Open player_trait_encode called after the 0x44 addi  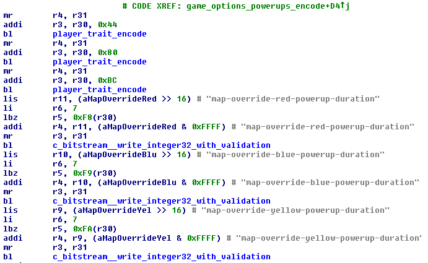(99, 33)
